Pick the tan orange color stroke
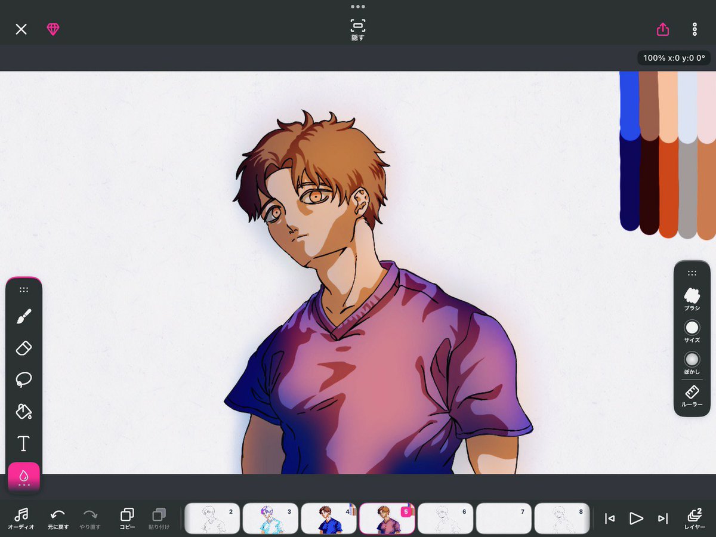This screenshot has width=716, height=537. click(707, 191)
